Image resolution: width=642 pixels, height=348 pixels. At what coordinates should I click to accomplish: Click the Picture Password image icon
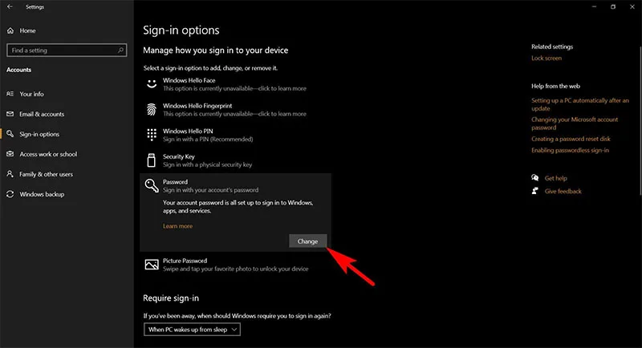(152, 265)
